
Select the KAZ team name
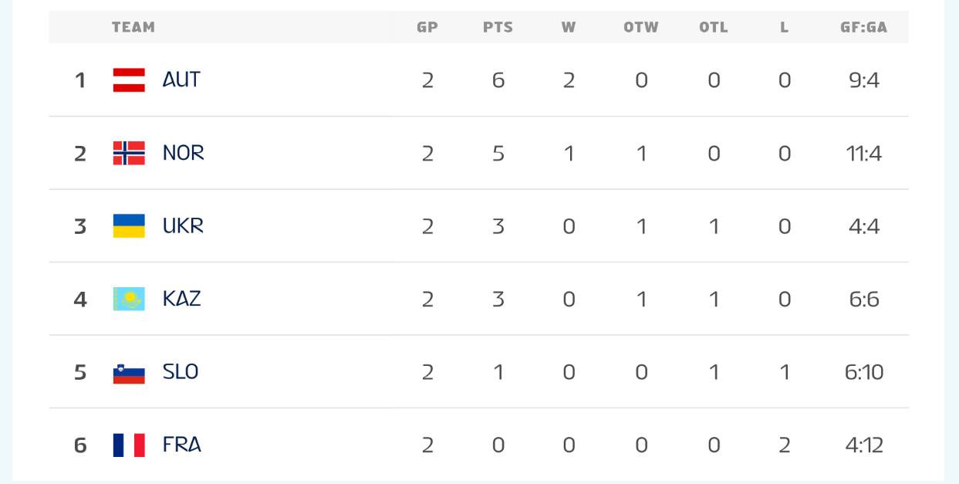pyautogui.click(x=182, y=299)
